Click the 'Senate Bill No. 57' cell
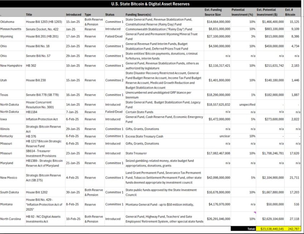The image size is (304, 234). [x=45, y=56]
